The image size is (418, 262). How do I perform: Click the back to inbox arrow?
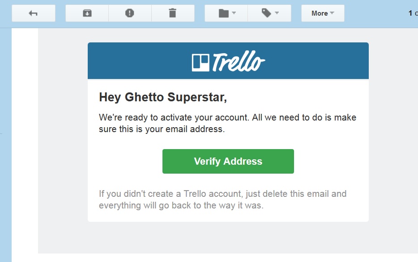click(x=33, y=13)
